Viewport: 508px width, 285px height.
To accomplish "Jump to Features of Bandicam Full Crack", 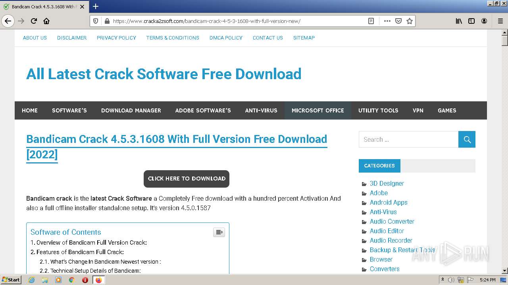I will point(77,252).
